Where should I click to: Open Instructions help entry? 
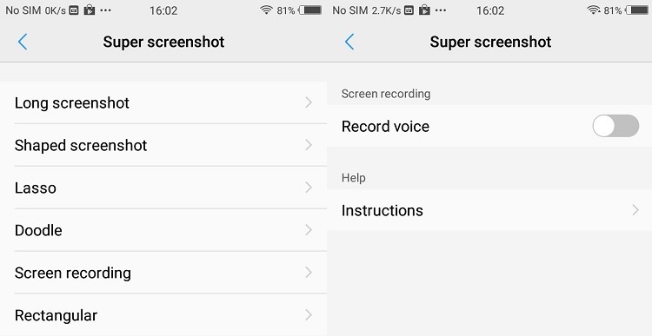click(489, 210)
